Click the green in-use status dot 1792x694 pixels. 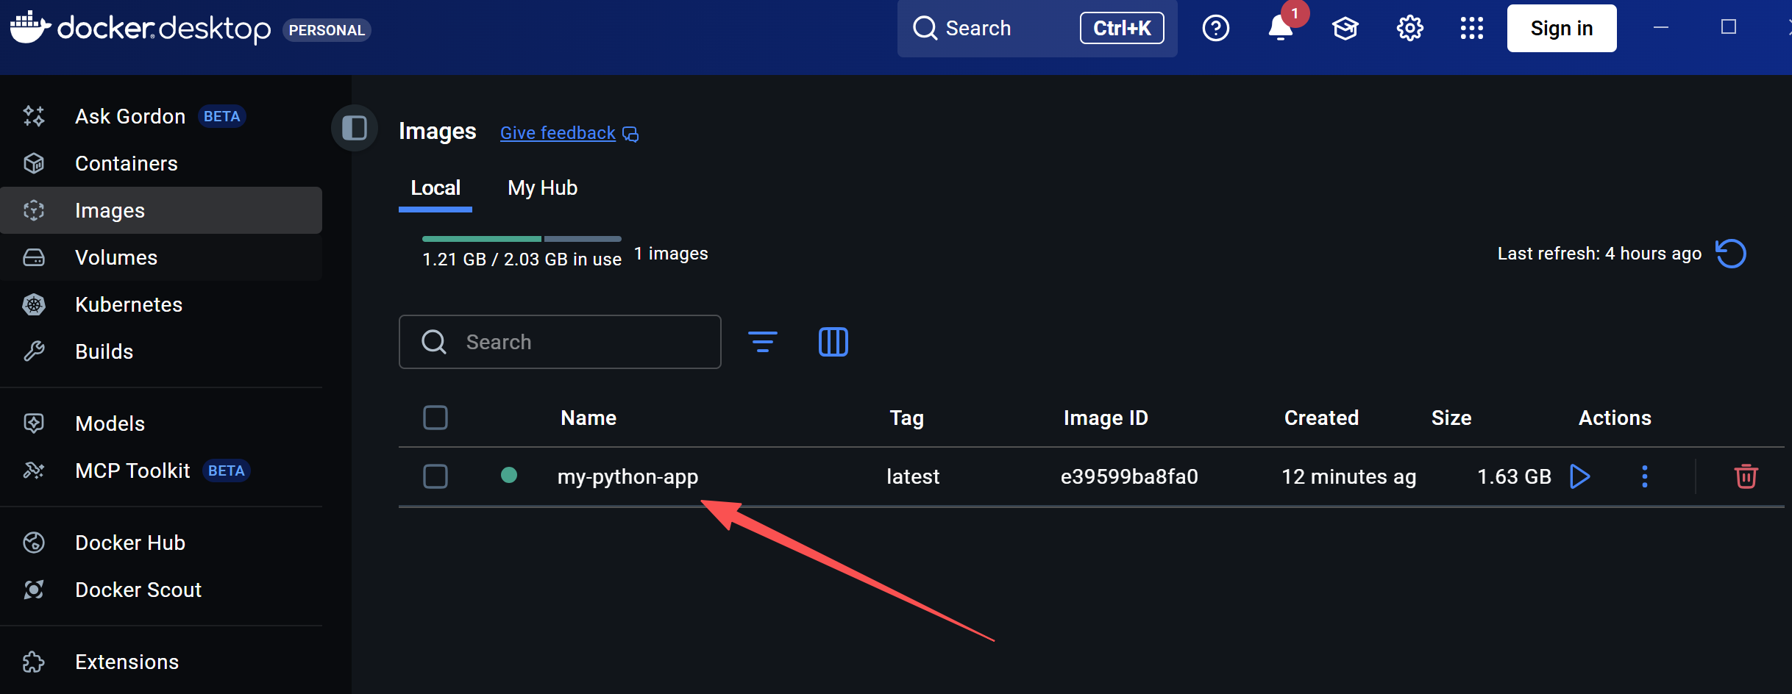(509, 475)
